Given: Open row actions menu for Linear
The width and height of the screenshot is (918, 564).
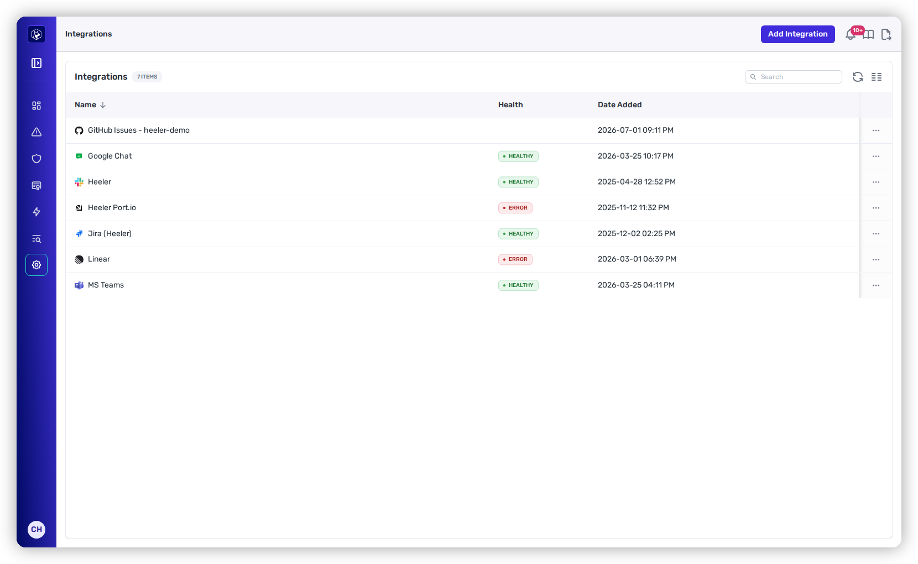Looking at the screenshot, I should (876, 259).
